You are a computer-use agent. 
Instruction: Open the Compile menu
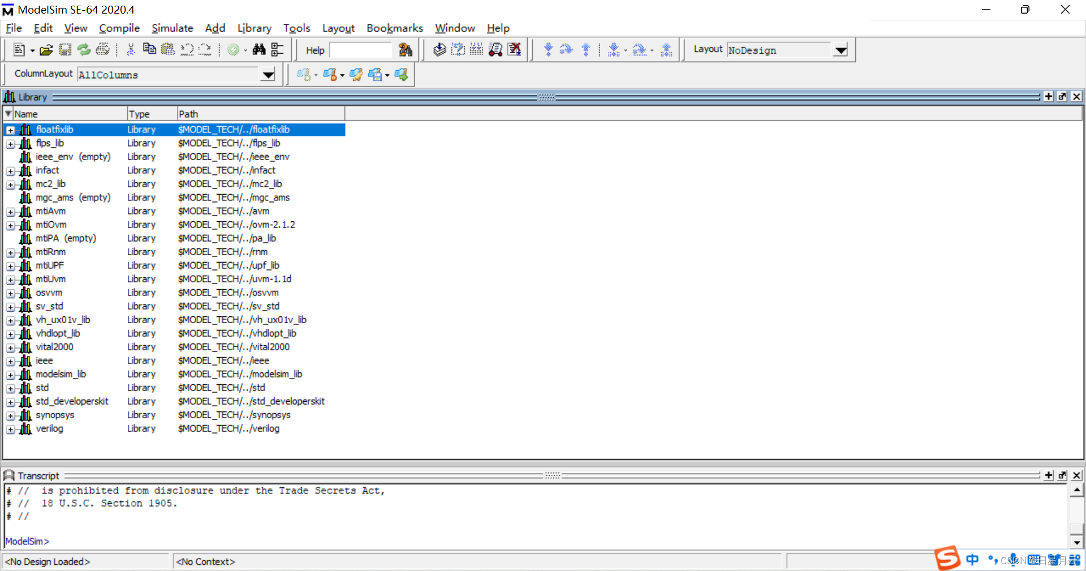pos(119,28)
